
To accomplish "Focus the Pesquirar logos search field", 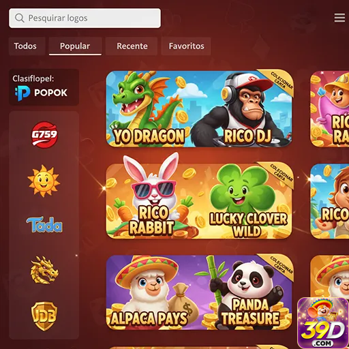I will 85,18.
